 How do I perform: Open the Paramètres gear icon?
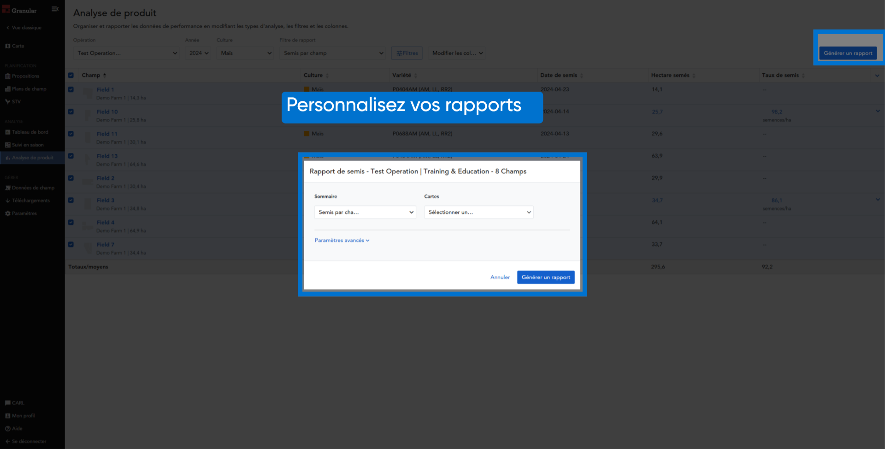coord(8,214)
